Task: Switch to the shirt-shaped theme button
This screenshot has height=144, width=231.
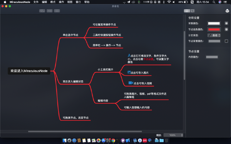Action: click(192, 11)
